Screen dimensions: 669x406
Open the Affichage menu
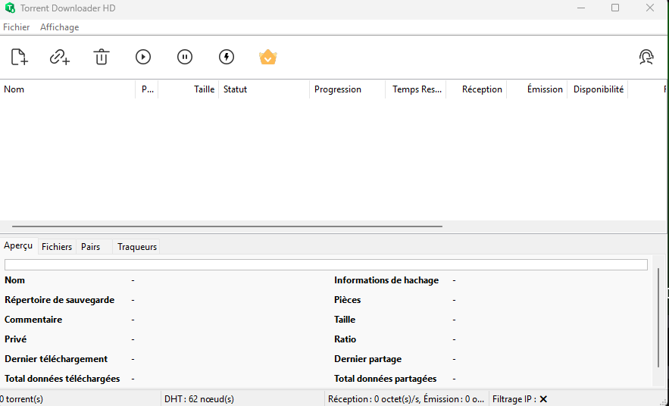click(59, 27)
